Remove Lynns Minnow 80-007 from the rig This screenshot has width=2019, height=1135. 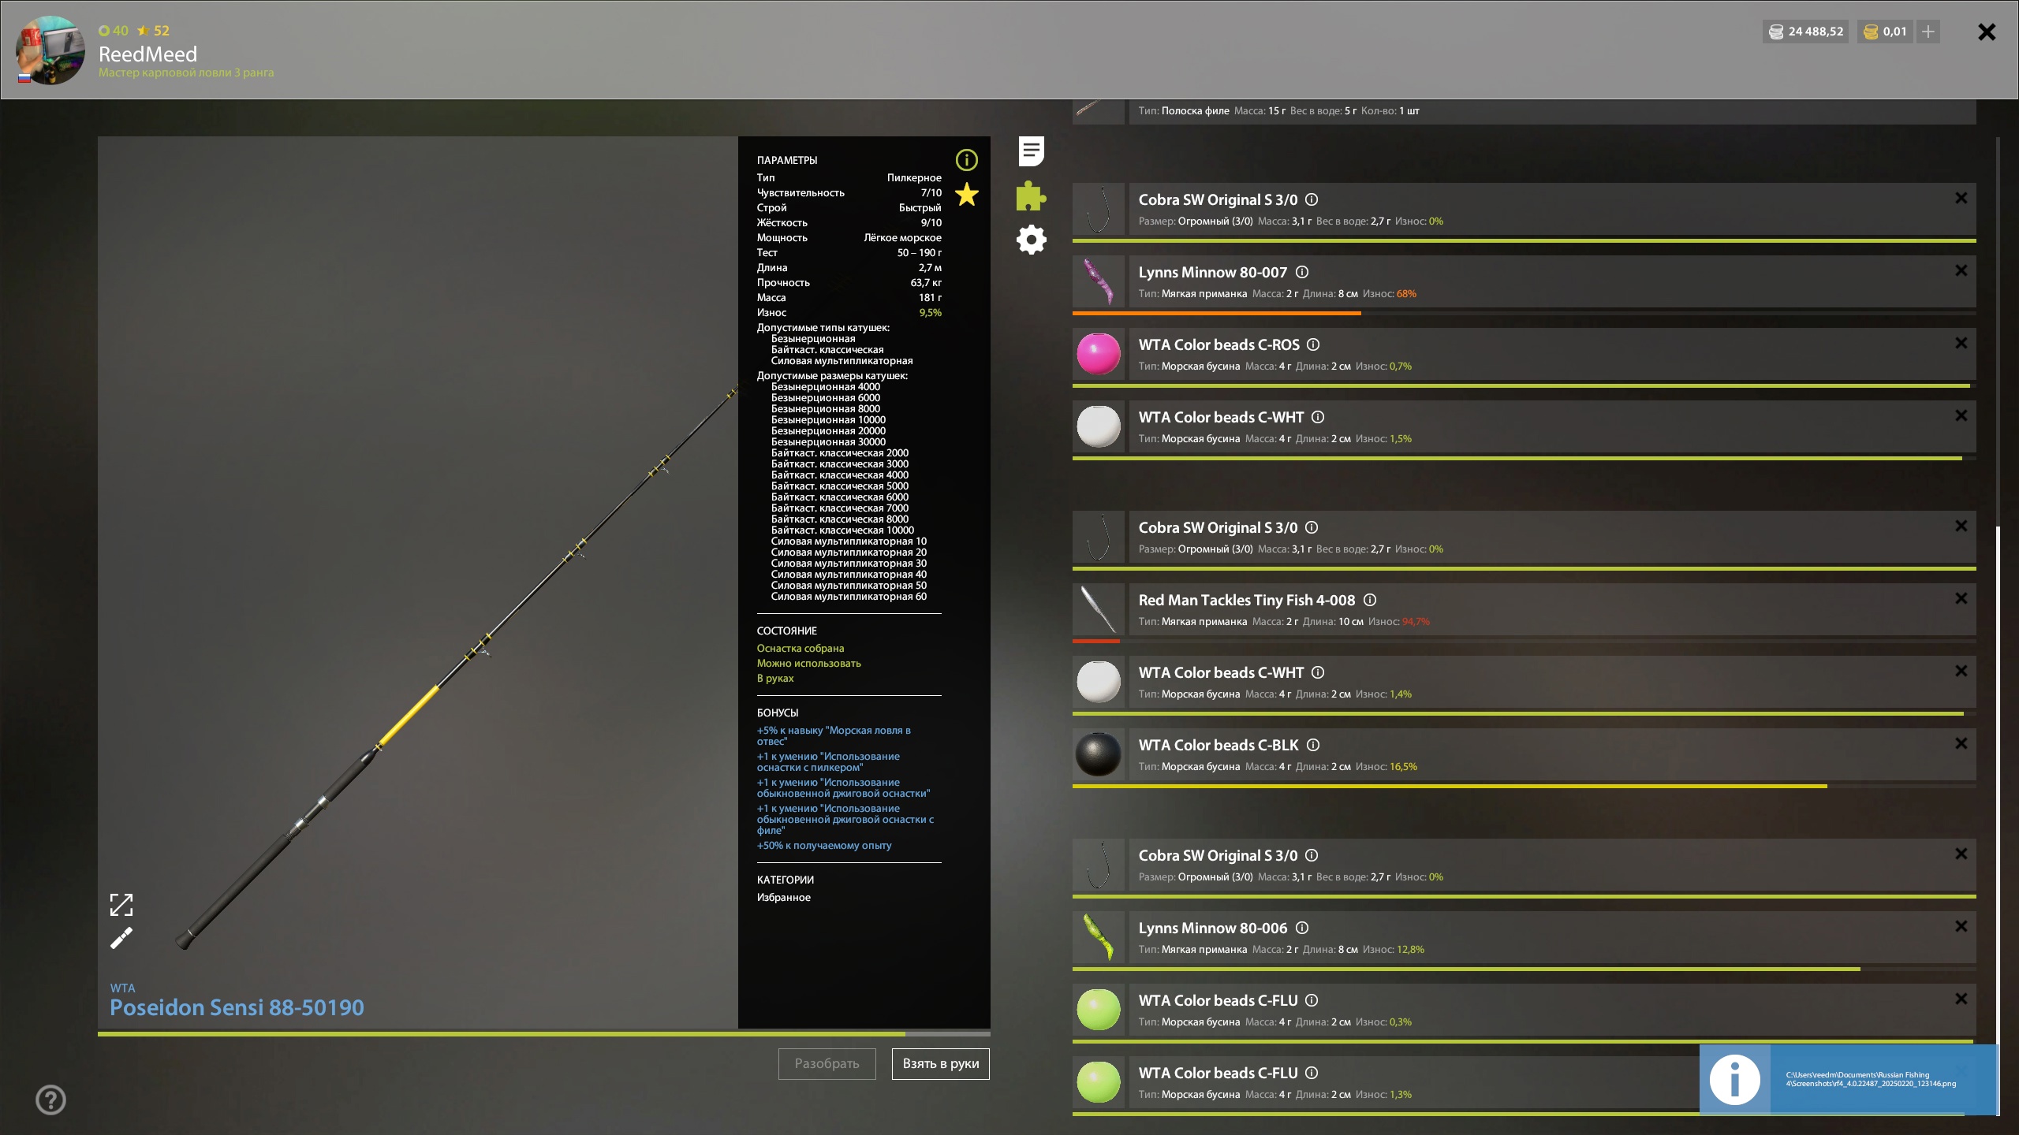click(1961, 271)
